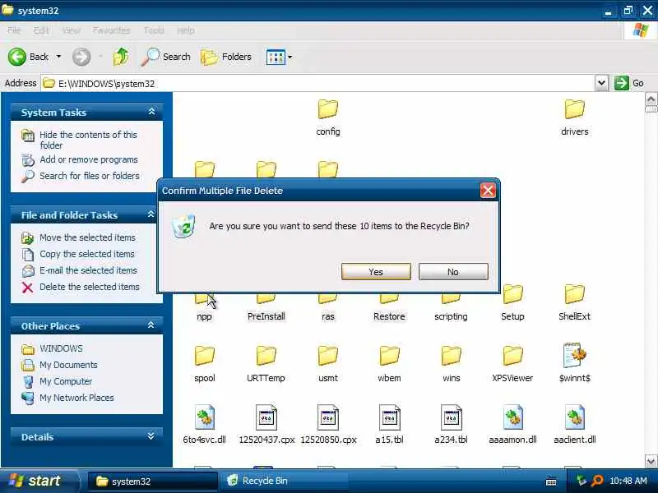This screenshot has width=658, height=493.
Task: Select the a234.tbl file icon
Action: (x=452, y=417)
